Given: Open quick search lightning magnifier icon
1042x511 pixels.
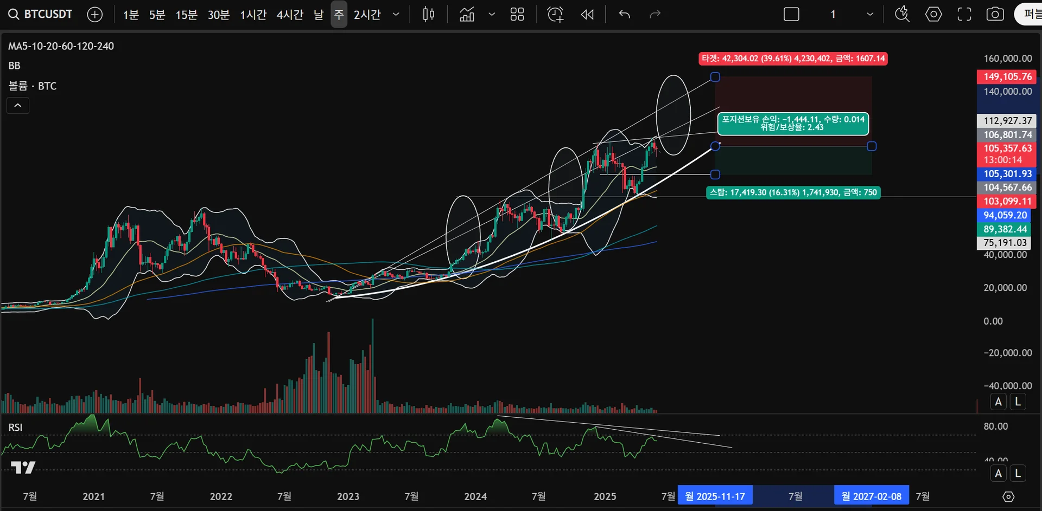Looking at the screenshot, I should pos(902,15).
